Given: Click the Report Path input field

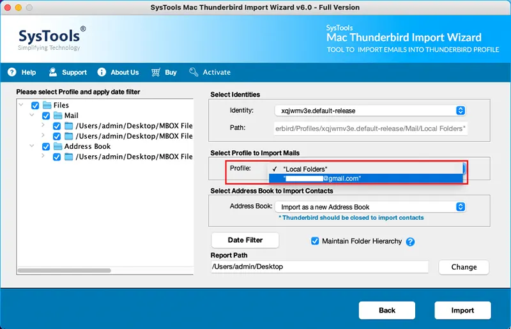Looking at the screenshot, I should click(319, 267).
